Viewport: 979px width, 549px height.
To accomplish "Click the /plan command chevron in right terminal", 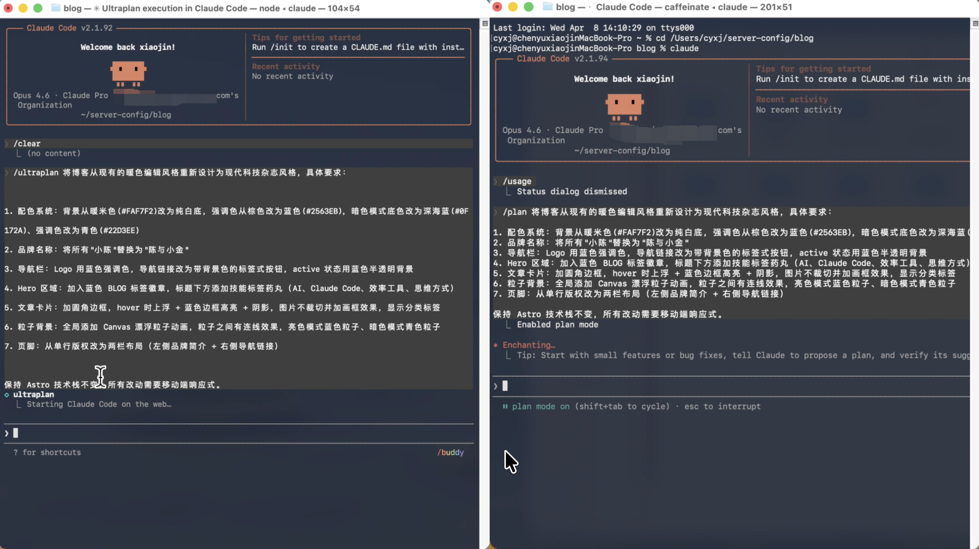I will (496, 212).
